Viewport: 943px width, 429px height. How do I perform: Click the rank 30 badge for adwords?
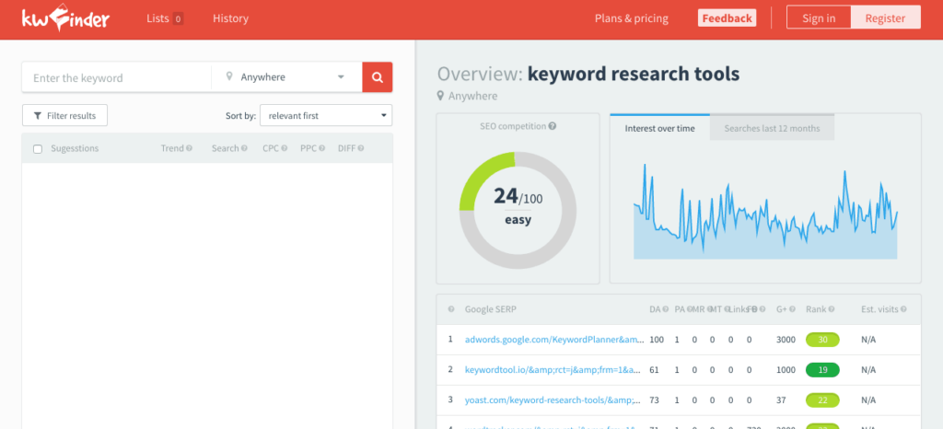coord(822,340)
